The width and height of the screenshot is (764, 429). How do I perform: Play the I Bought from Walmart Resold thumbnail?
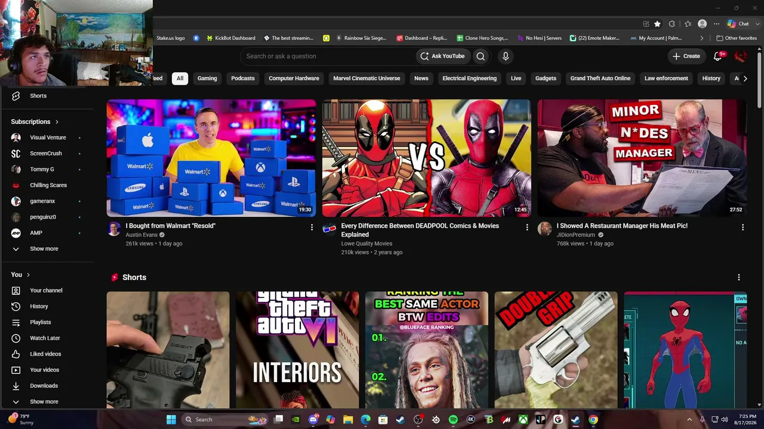211,158
